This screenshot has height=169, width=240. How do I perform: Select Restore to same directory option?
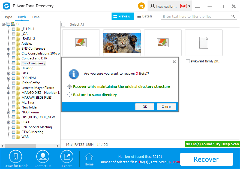[70, 95]
